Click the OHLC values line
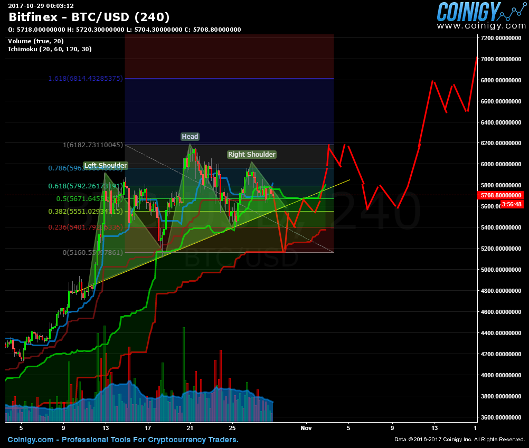529x448 pixels. [125, 30]
